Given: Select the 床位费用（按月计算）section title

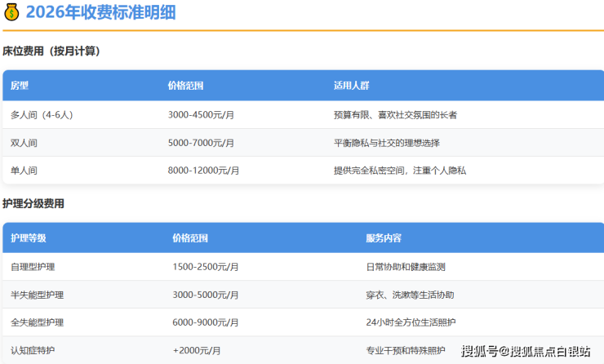Looking at the screenshot, I should [x=51, y=51].
